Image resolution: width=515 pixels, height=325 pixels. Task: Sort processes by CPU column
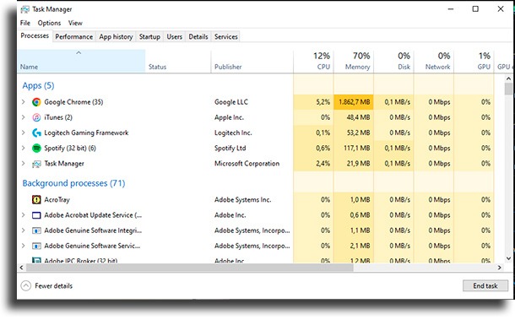pos(313,62)
